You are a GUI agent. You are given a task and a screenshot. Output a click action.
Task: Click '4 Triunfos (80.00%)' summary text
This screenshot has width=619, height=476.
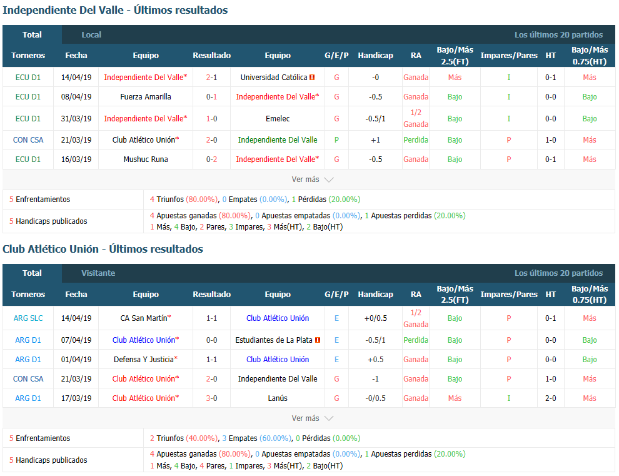pos(184,200)
